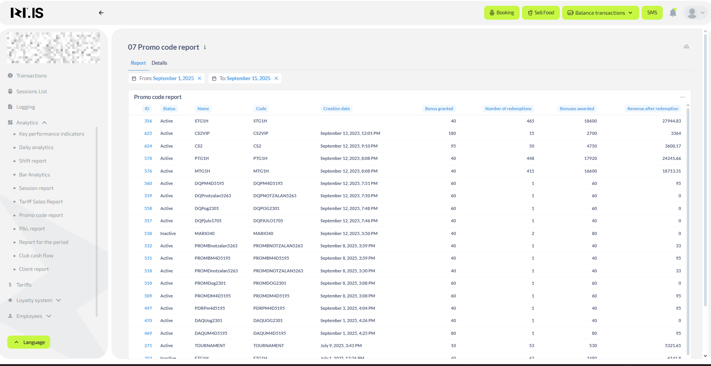Open promo code ID 356

(x=148, y=121)
